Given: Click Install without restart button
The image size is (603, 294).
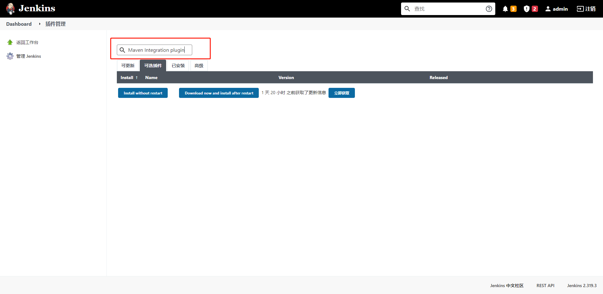Looking at the screenshot, I should (143, 93).
